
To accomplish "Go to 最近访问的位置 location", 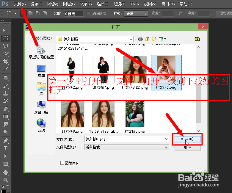I will pyautogui.click(x=41, y=52).
